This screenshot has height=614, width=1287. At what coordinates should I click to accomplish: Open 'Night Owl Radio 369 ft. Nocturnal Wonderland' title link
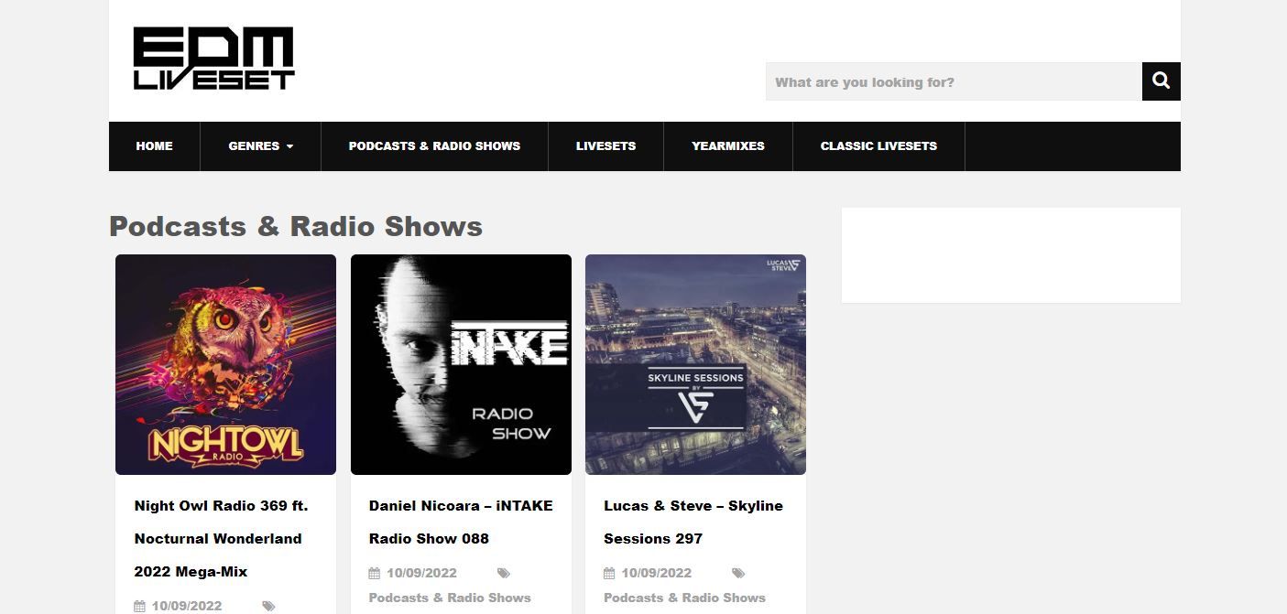[221, 538]
